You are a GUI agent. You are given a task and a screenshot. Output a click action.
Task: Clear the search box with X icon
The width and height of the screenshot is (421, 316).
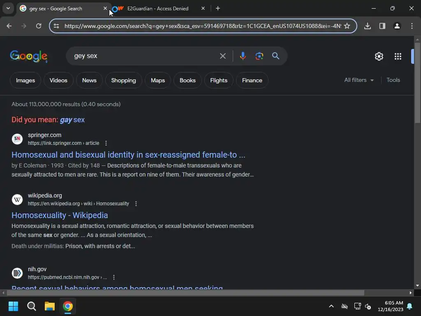click(x=222, y=56)
